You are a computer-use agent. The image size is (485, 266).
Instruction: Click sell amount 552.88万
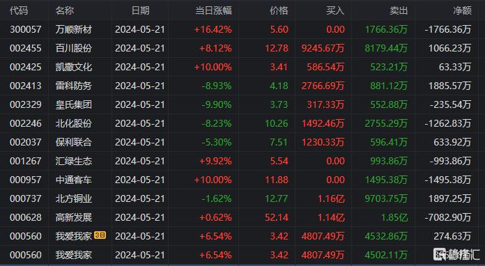(x=389, y=104)
